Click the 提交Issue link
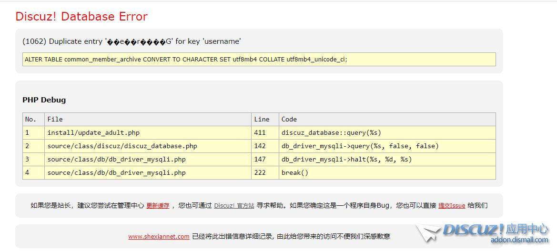This screenshot has height=252, width=557. [451, 206]
